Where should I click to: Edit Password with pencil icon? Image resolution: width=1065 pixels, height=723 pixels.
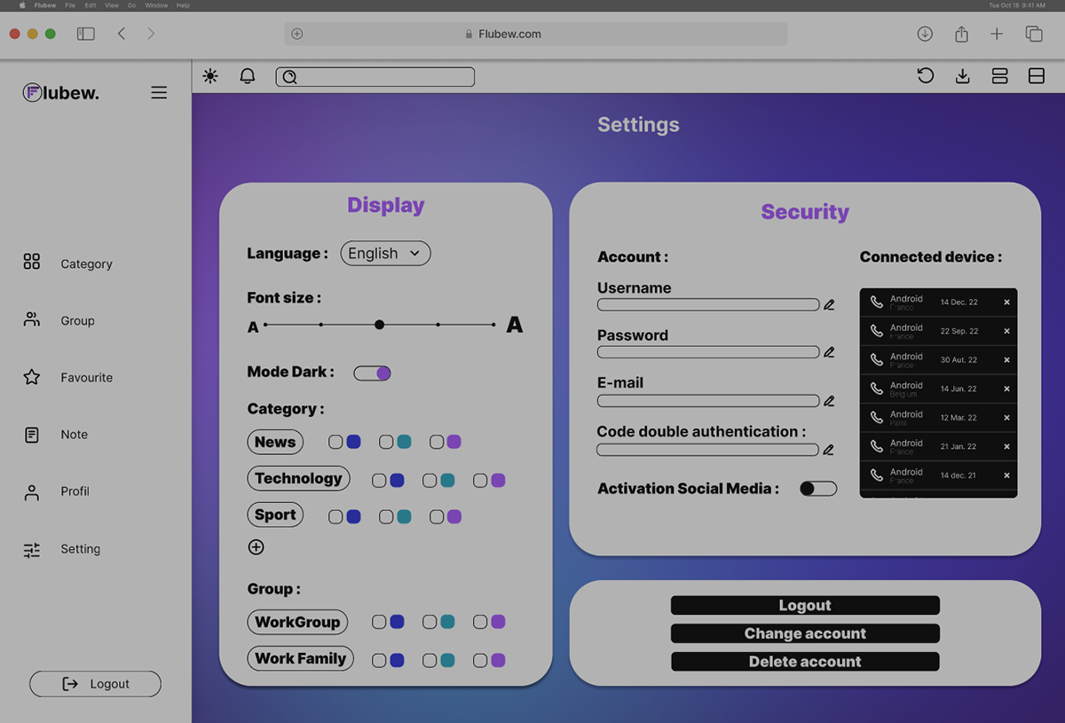point(829,352)
